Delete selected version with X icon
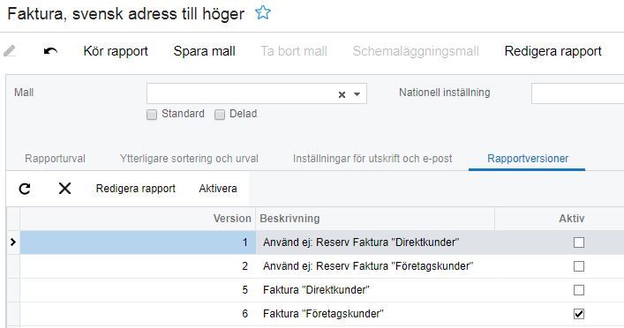The height and width of the screenshot is (328, 624). tap(64, 188)
